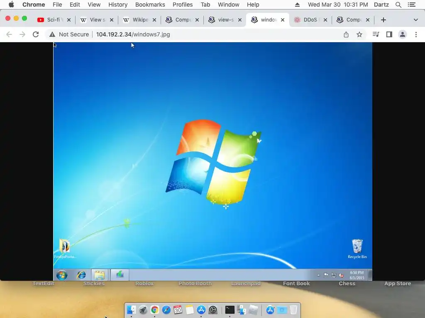The height and width of the screenshot is (318, 425).
Task: Open the File menu
Action: tap(57, 5)
